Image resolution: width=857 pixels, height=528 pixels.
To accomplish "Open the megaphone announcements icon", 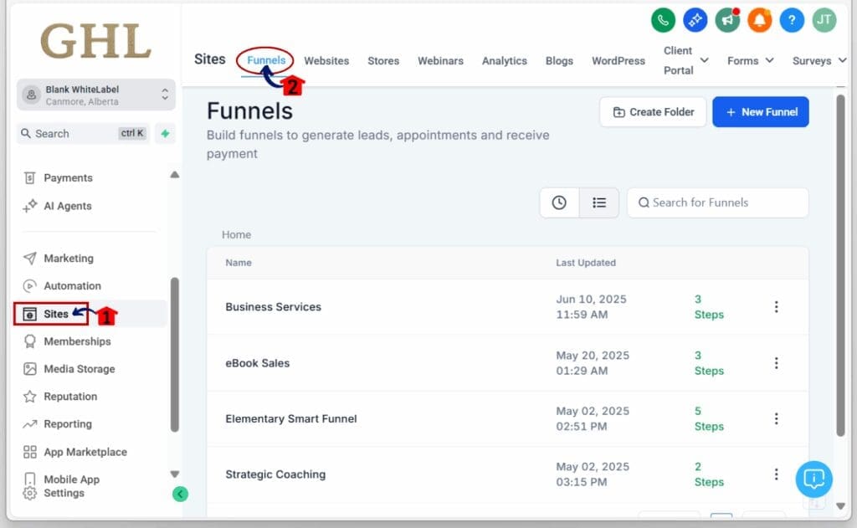I will coord(727,21).
